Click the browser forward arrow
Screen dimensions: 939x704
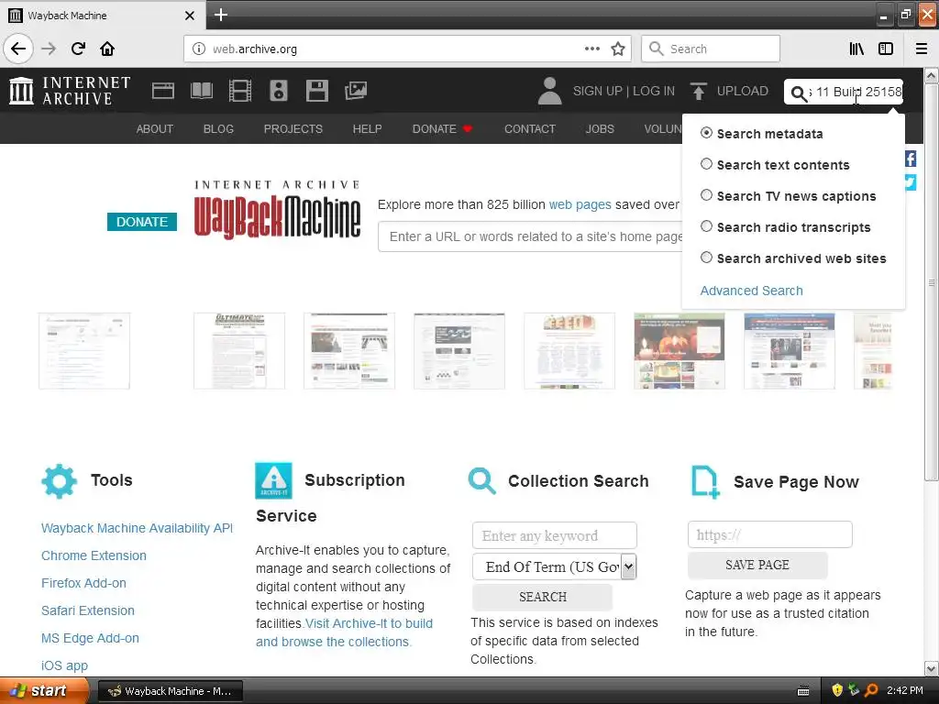[x=49, y=49]
